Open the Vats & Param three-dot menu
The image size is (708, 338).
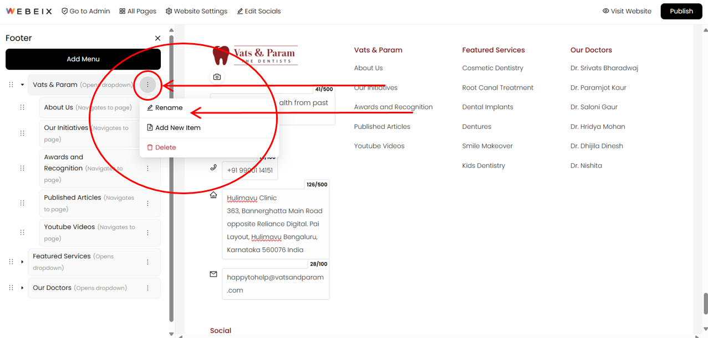point(147,85)
